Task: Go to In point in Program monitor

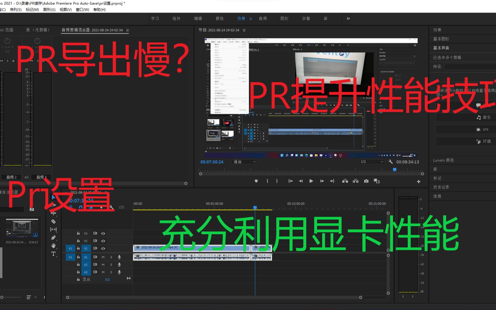Action: (290, 181)
